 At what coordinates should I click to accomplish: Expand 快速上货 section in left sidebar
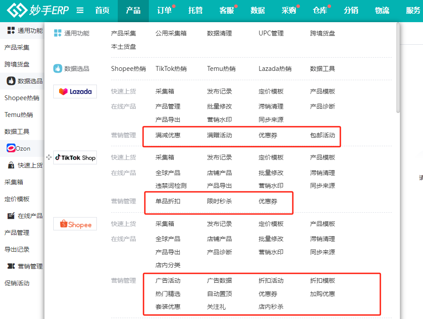[25, 165]
